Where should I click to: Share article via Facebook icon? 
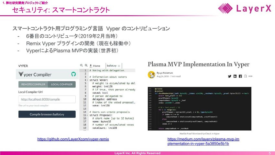[240, 76]
